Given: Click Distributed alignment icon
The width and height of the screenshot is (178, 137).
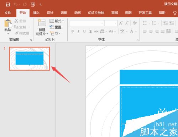Looking at the screenshot, I should pyautogui.click(x=168, y=31).
